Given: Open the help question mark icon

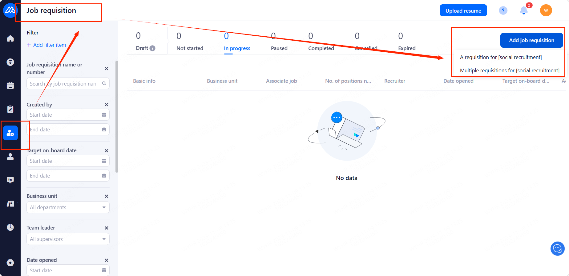Looking at the screenshot, I should [503, 10].
